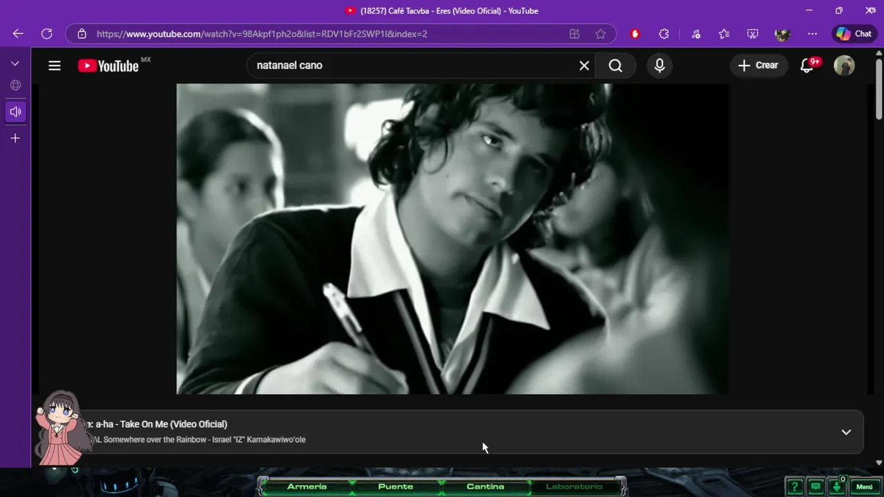This screenshot has width=884, height=497.
Task: Clear the search text with the X
Action: click(x=584, y=66)
